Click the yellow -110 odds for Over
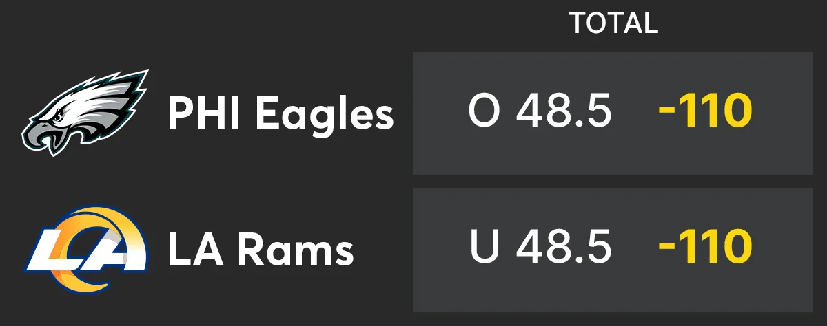 pyautogui.click(x=704, y=112)
